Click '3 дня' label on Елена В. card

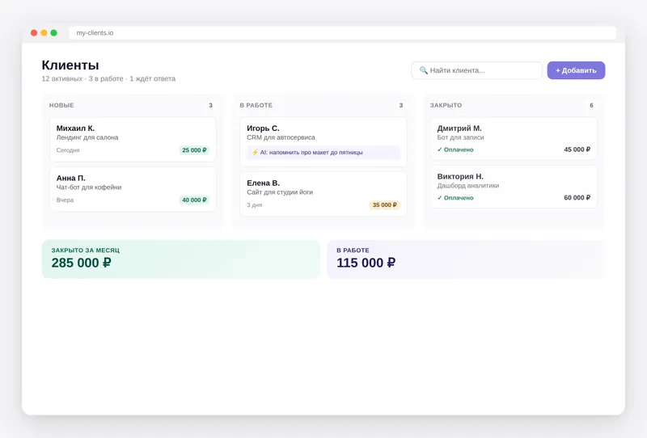254,205
